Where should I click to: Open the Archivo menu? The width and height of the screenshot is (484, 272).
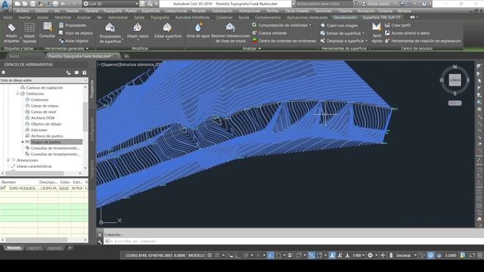point(23,11)
